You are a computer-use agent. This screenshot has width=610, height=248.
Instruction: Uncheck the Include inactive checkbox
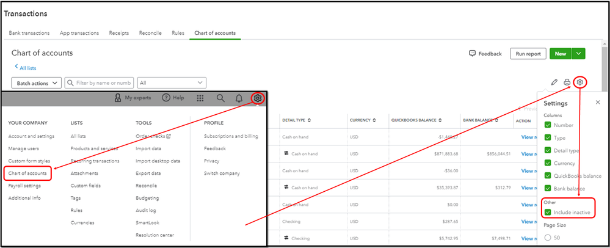[x=548, y=212]
